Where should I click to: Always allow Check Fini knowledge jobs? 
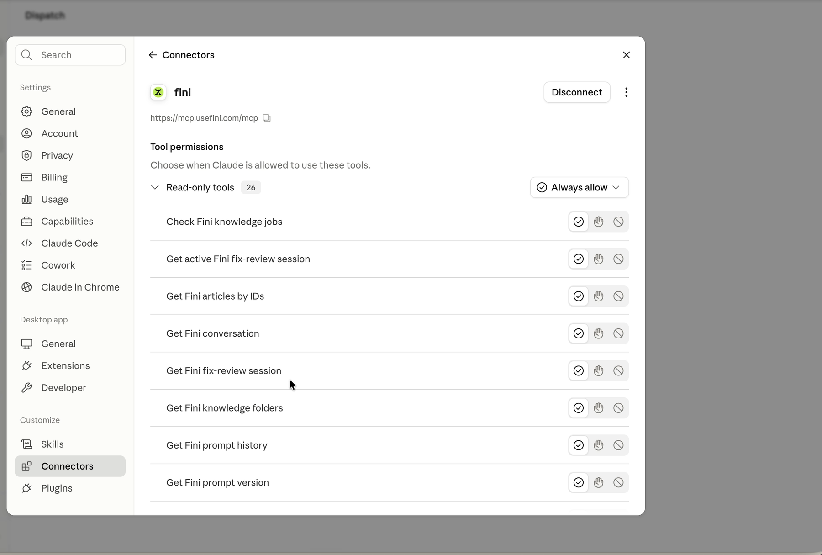[579, 222]
